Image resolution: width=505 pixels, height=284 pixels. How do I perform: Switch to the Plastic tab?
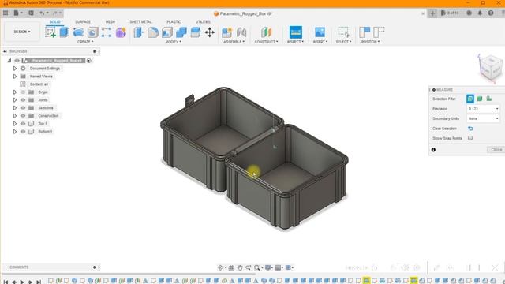pos(174,21)
